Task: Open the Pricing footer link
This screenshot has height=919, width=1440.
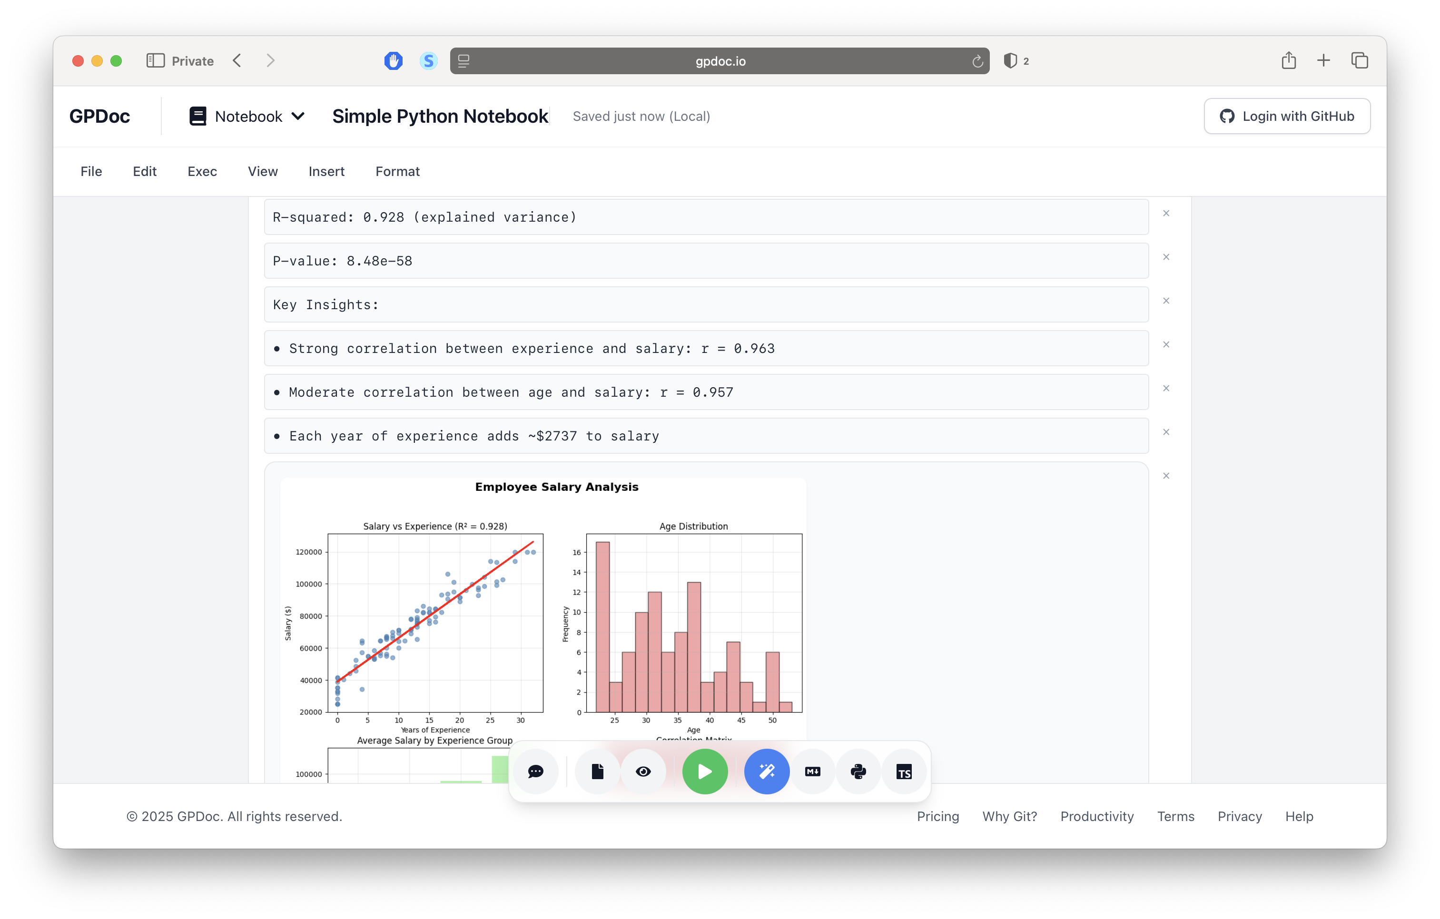Action: point(937,816)
